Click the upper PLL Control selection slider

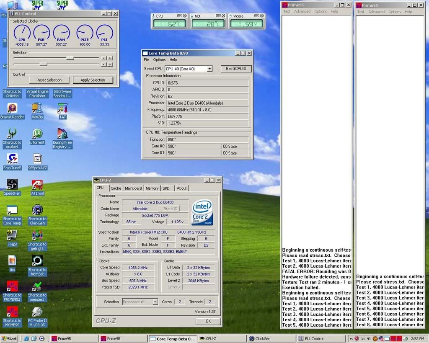[x=70, y=58]
